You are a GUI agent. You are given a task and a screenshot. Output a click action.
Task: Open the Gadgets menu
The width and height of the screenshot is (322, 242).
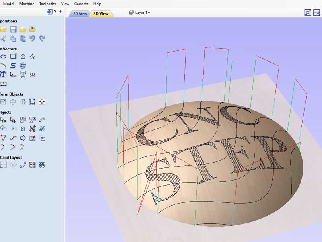81,4
